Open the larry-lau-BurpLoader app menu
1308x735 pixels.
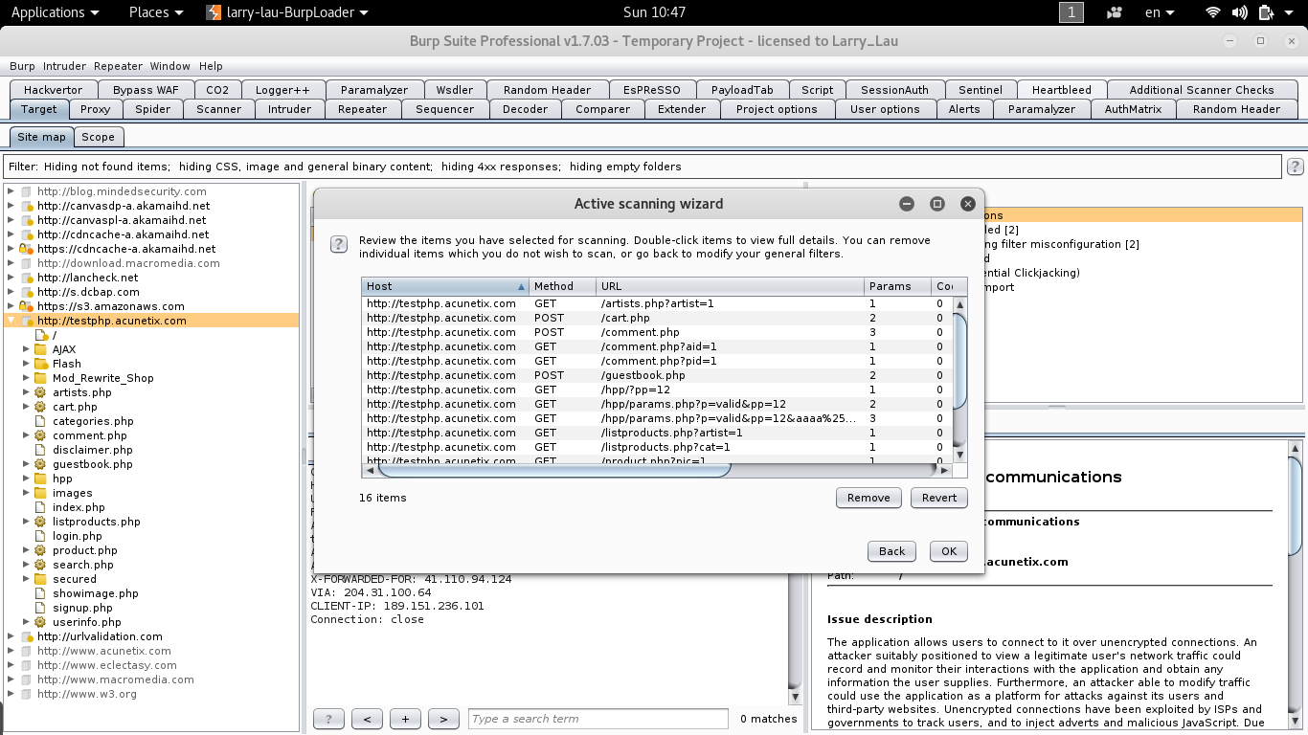[288, 12]
